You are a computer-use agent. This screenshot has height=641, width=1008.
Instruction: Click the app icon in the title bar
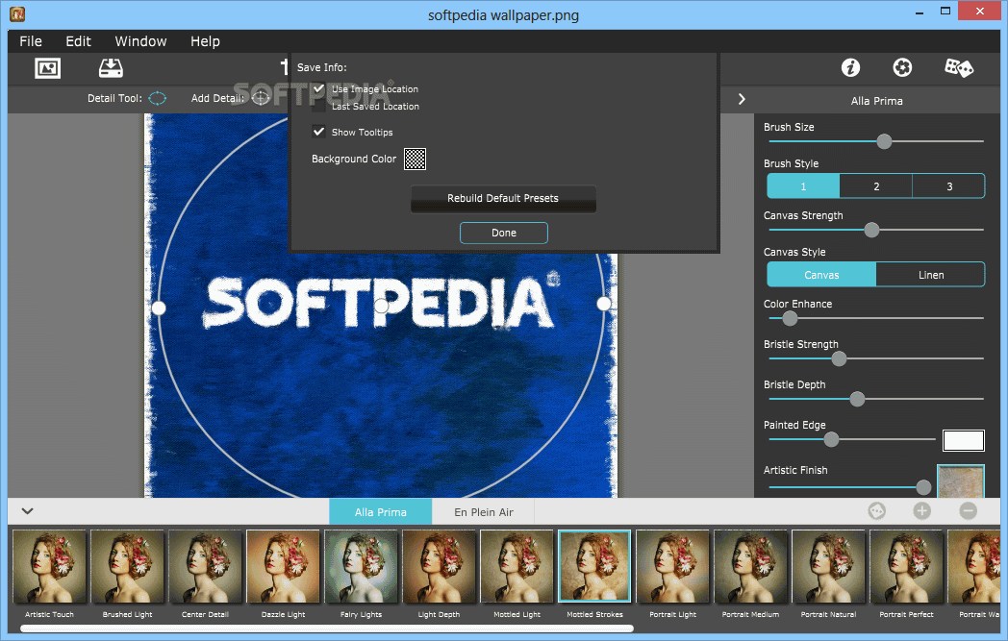17,13
